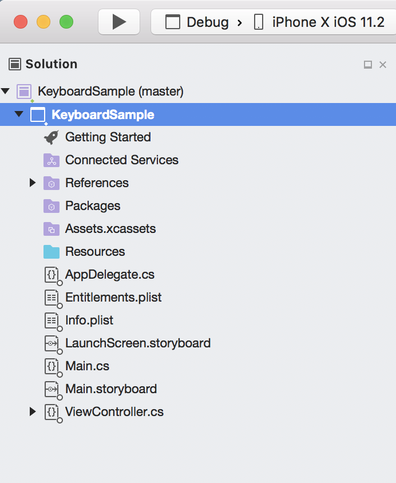Screen dimensions: 396x483
Task: Collapse the KeyboardSample solution disclosure triangle
Action: [x=6, y=91]
